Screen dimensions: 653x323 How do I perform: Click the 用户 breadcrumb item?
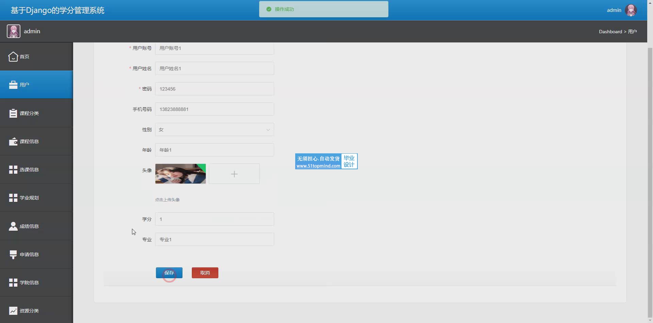tap(633, 32)
